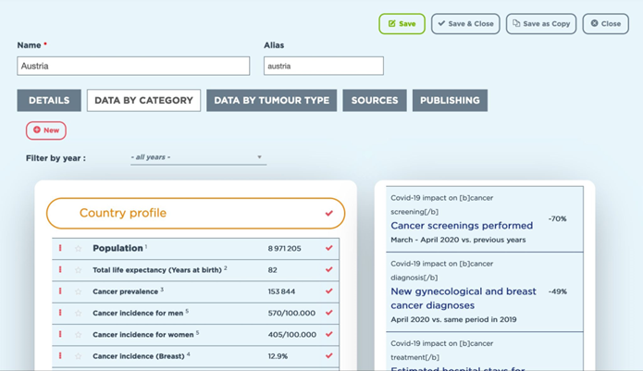This screenshot has height=371, width=643.
Task: Click the value 8 971 205
Action: (285, 249)
